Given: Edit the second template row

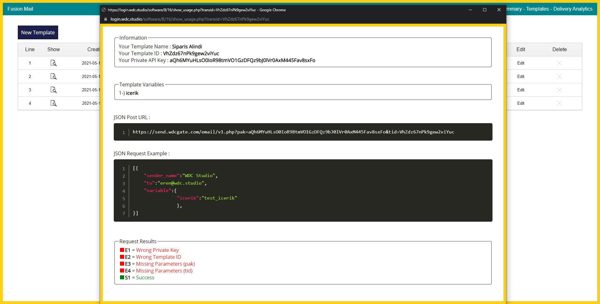Looking at the screenshot, I should pyautogui.click(x=521, y=76).
